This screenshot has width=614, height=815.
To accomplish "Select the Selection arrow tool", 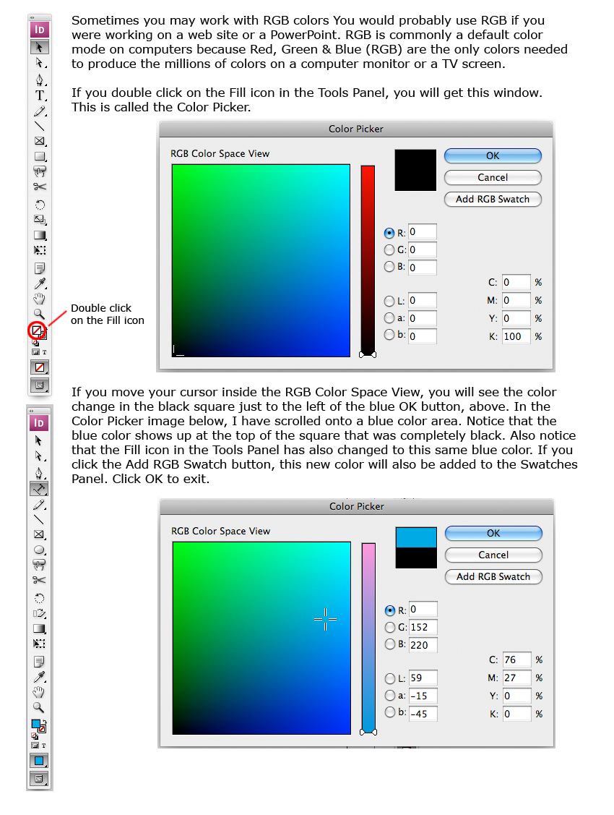I will (x=39, y=46).
